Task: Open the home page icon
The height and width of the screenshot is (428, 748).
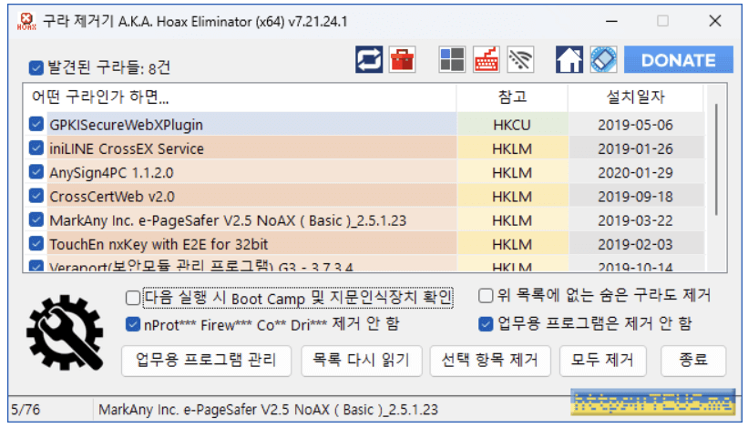Action: coord(569,59)
